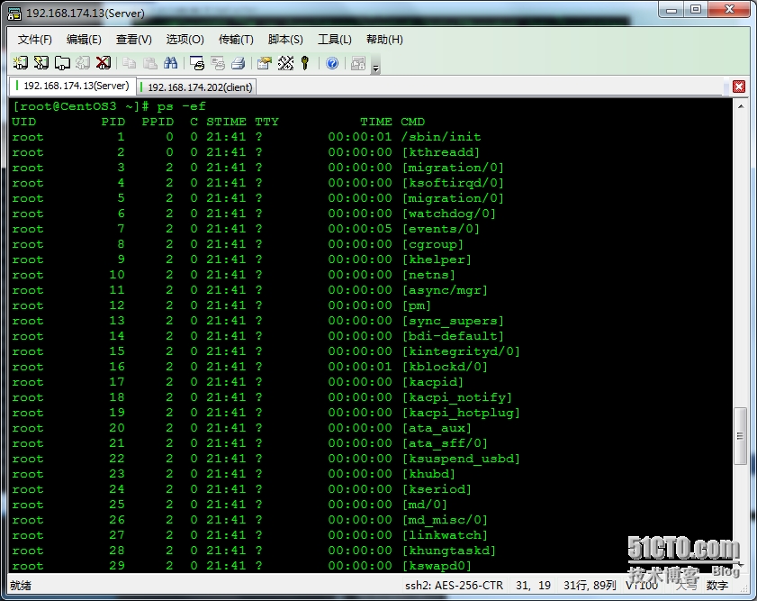Click the 就绪 status text

coord(21,586)
